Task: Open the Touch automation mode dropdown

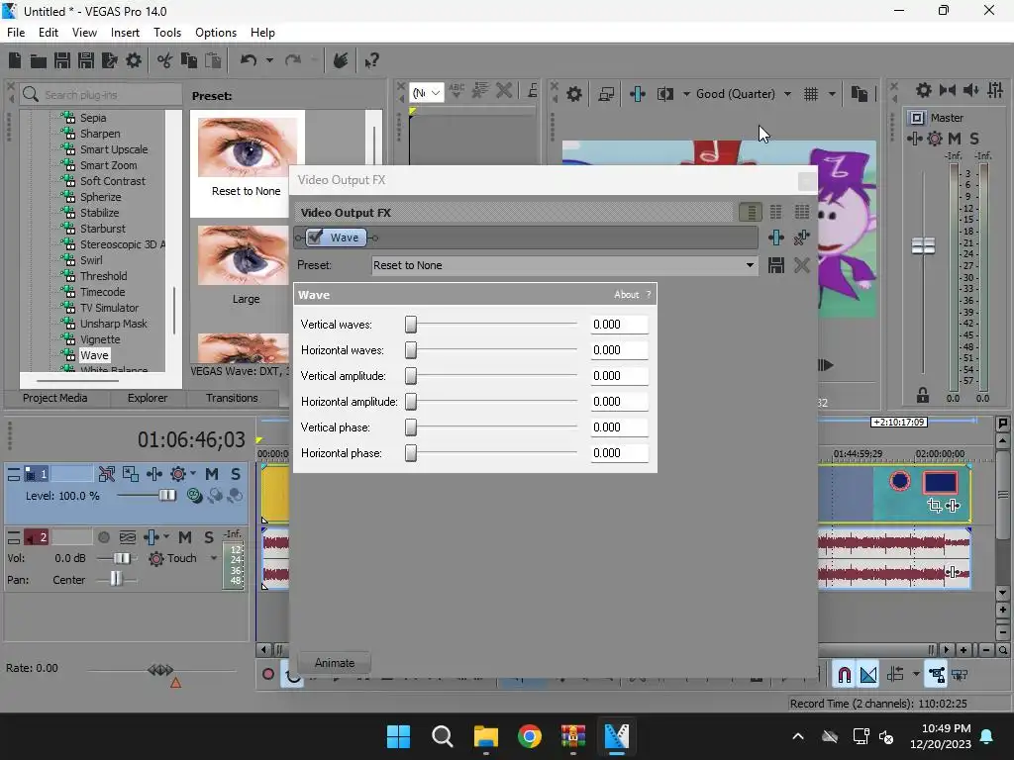Action: [x=214, y=558]
